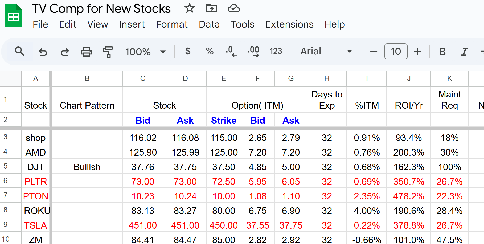Select column B header

pyautogui.click(x=87, y=78)
